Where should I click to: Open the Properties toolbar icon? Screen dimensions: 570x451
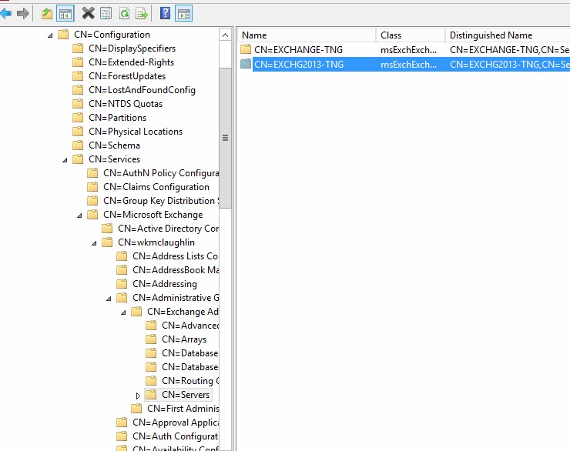coord(106,14)
